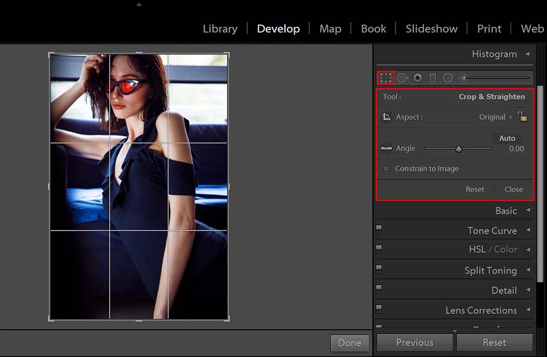This screenshot has height=357, width=547.
Task: Switch to the Slideshow module
Action: (431, 28)
